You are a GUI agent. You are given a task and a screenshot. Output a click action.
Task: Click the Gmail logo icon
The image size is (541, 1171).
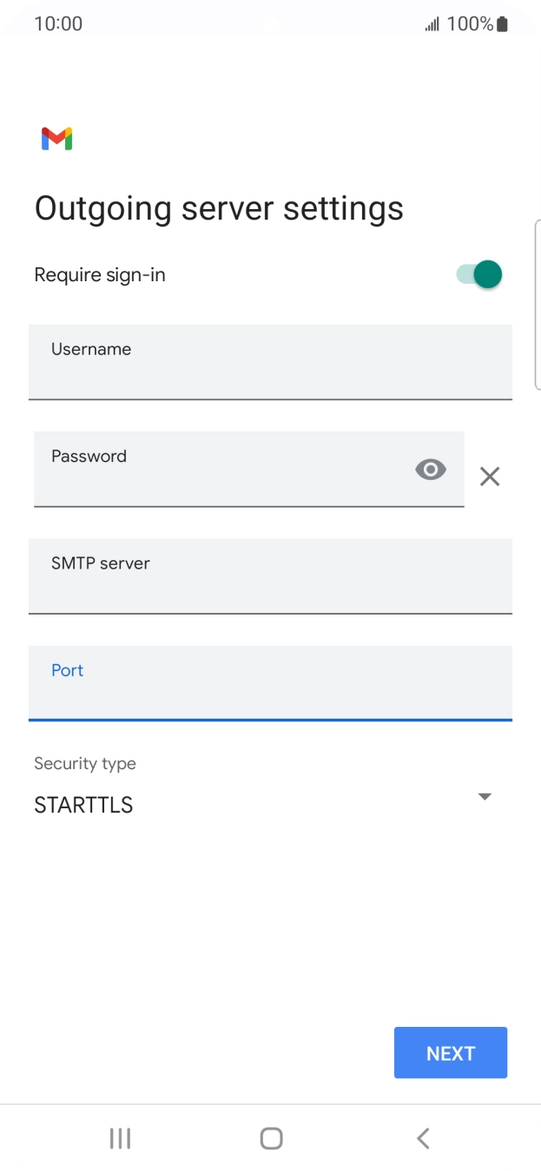click(x=56, y=138)
